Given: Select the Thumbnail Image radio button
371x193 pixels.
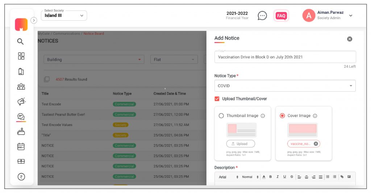Looking at the screenshot, I should [x=221, y=116].
